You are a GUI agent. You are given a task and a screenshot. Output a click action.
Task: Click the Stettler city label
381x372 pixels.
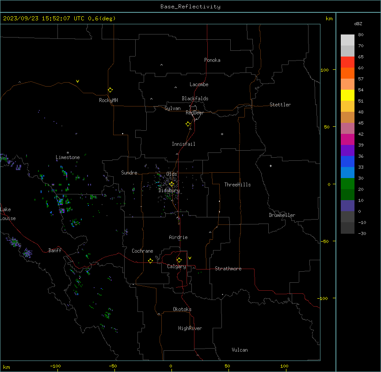[280, 105]
